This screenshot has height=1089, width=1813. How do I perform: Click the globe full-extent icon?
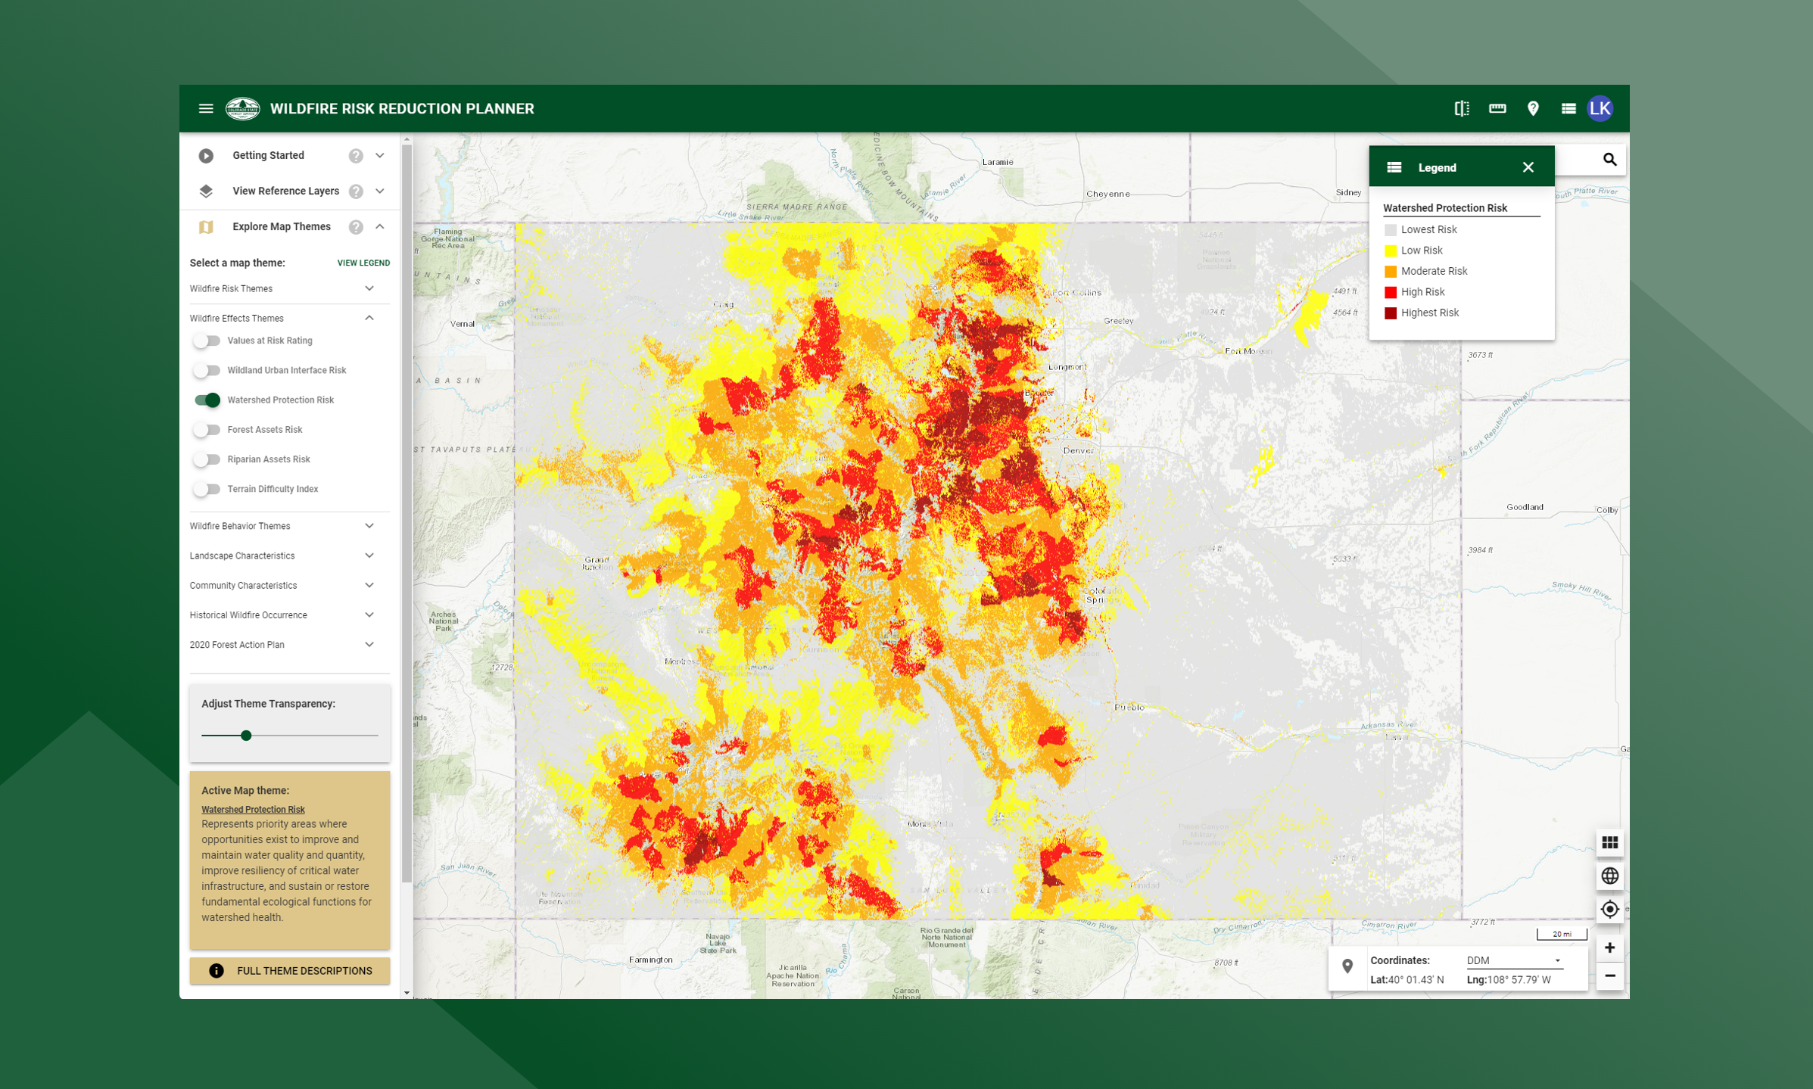pos(1609,876)
